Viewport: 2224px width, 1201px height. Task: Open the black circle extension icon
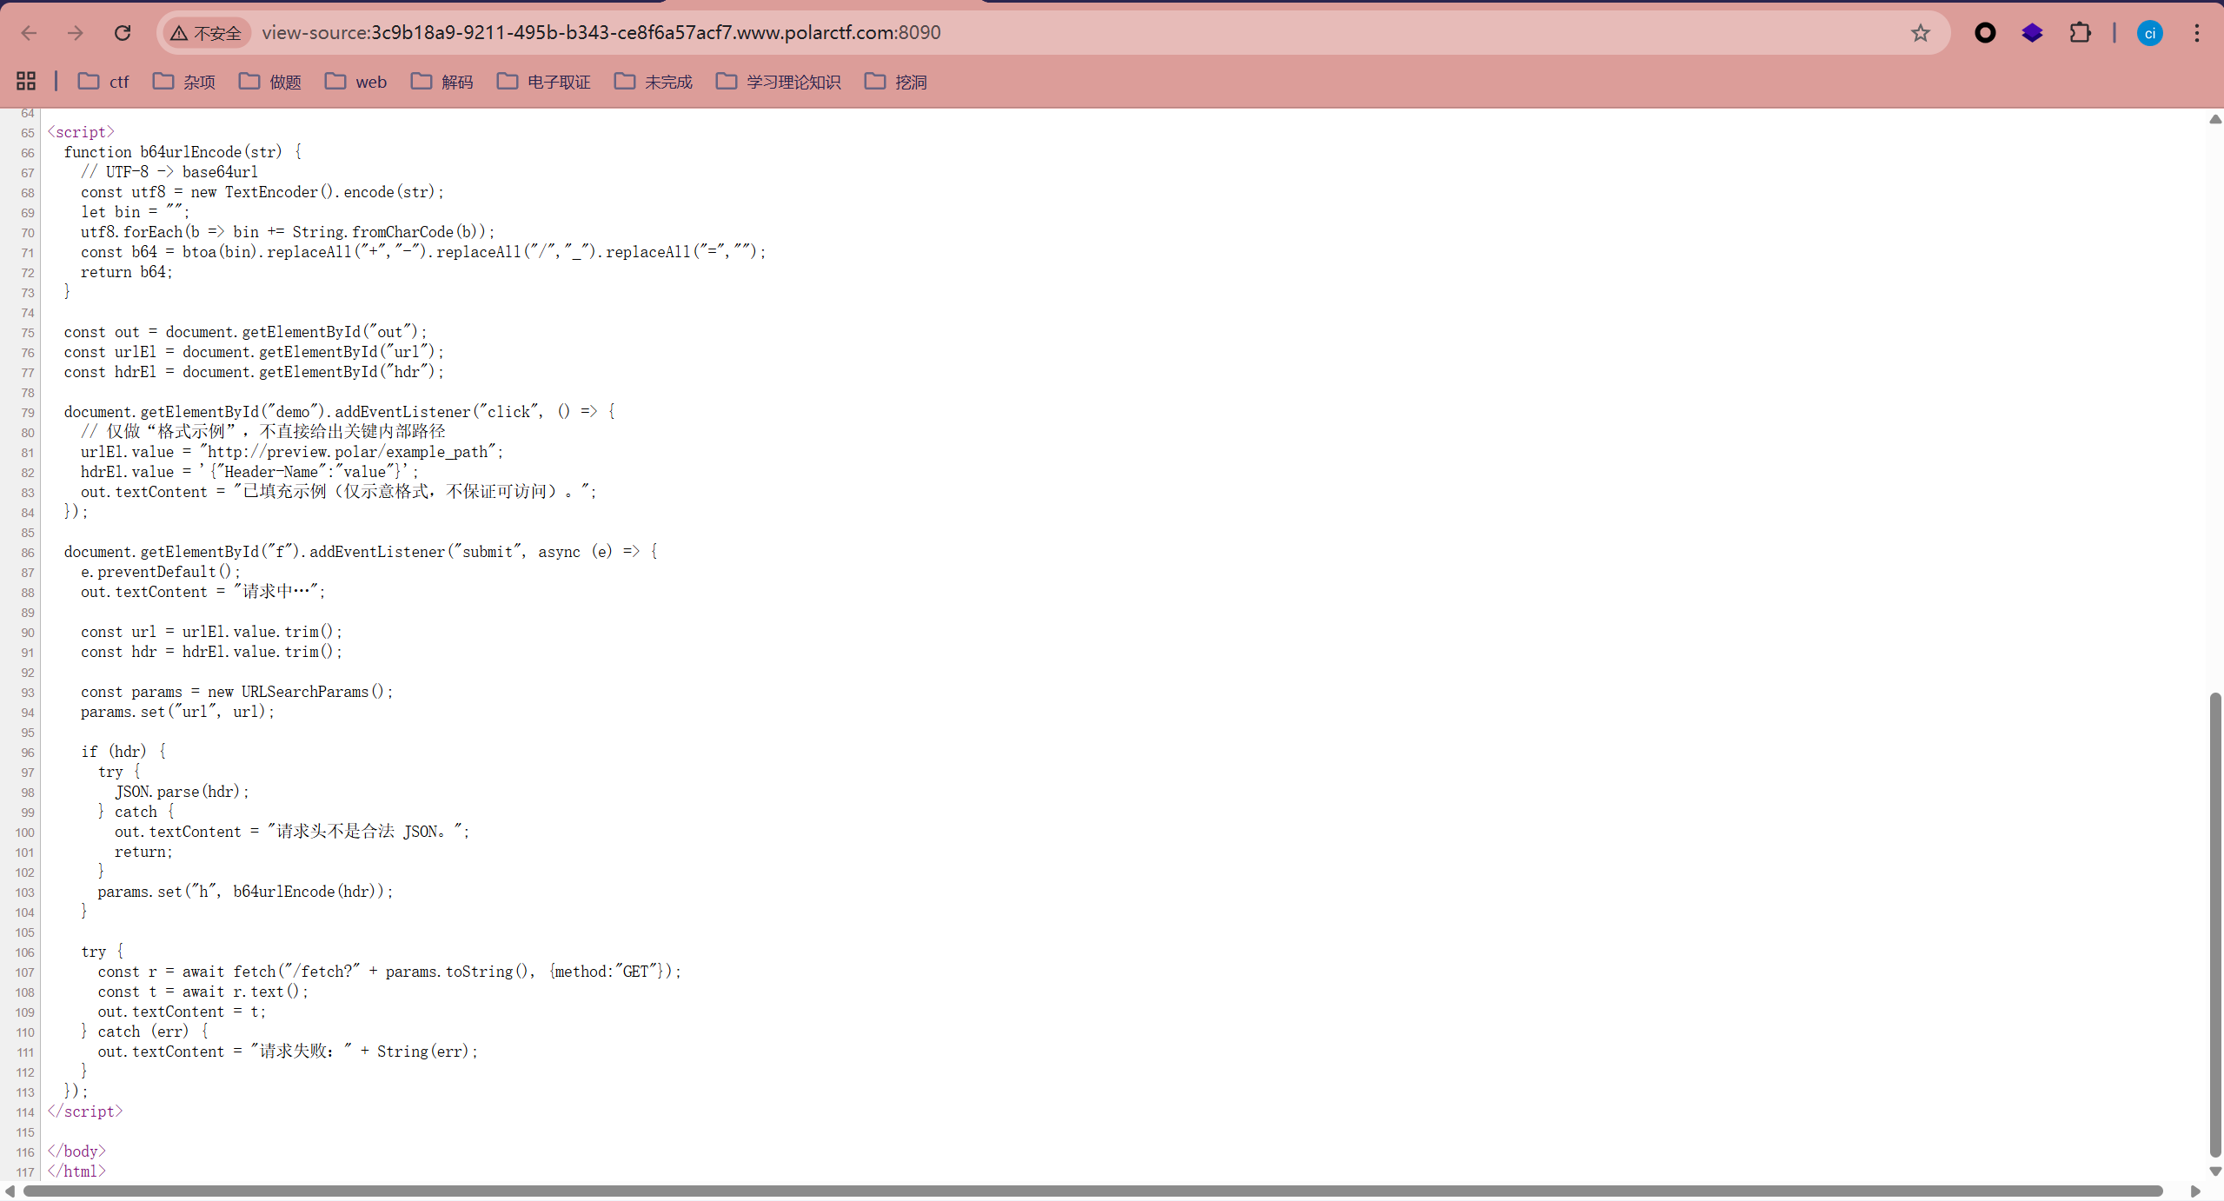coord(1985,33)
